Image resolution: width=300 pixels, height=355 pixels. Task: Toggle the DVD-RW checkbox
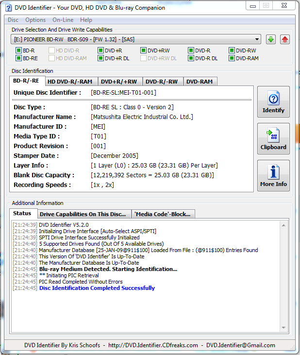click(x=232, y=50)
